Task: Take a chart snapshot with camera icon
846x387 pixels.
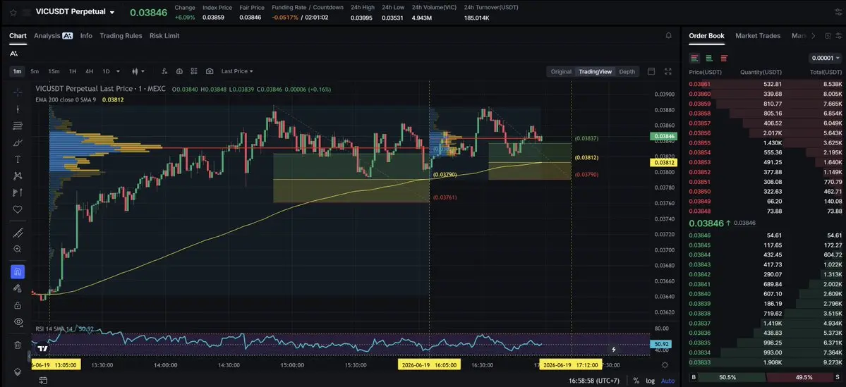Action: click(210, 71)
